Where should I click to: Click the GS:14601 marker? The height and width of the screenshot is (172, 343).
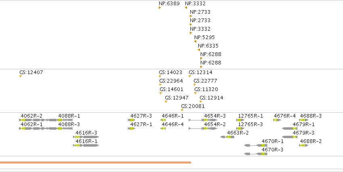[161, 93]
